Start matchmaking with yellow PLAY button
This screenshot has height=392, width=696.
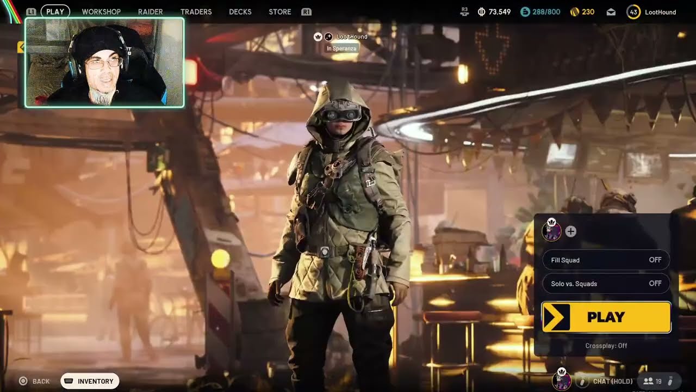(x=606, y=317)
